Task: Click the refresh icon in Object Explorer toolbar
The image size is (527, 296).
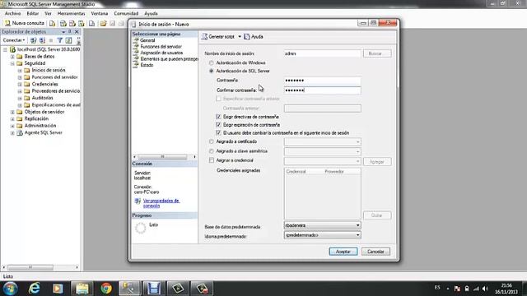Action: tap(68, 40)
